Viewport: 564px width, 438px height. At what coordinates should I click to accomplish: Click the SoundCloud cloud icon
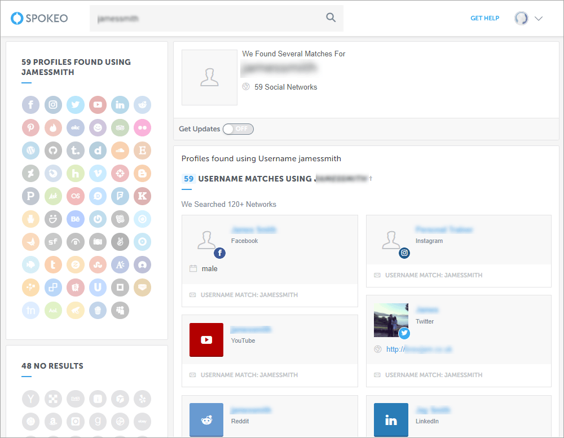coord(120,151)
